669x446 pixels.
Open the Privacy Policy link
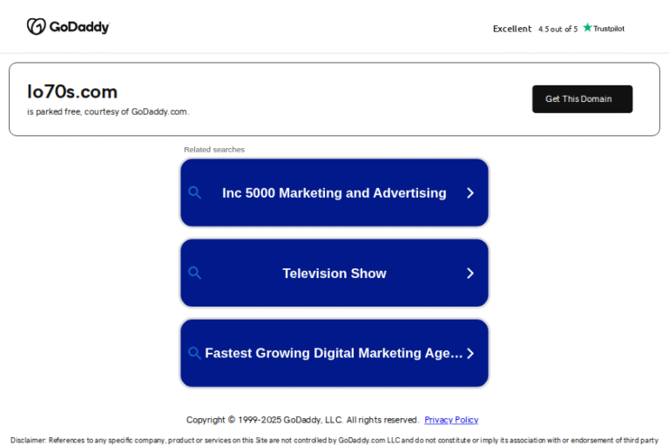coord(451,420)
